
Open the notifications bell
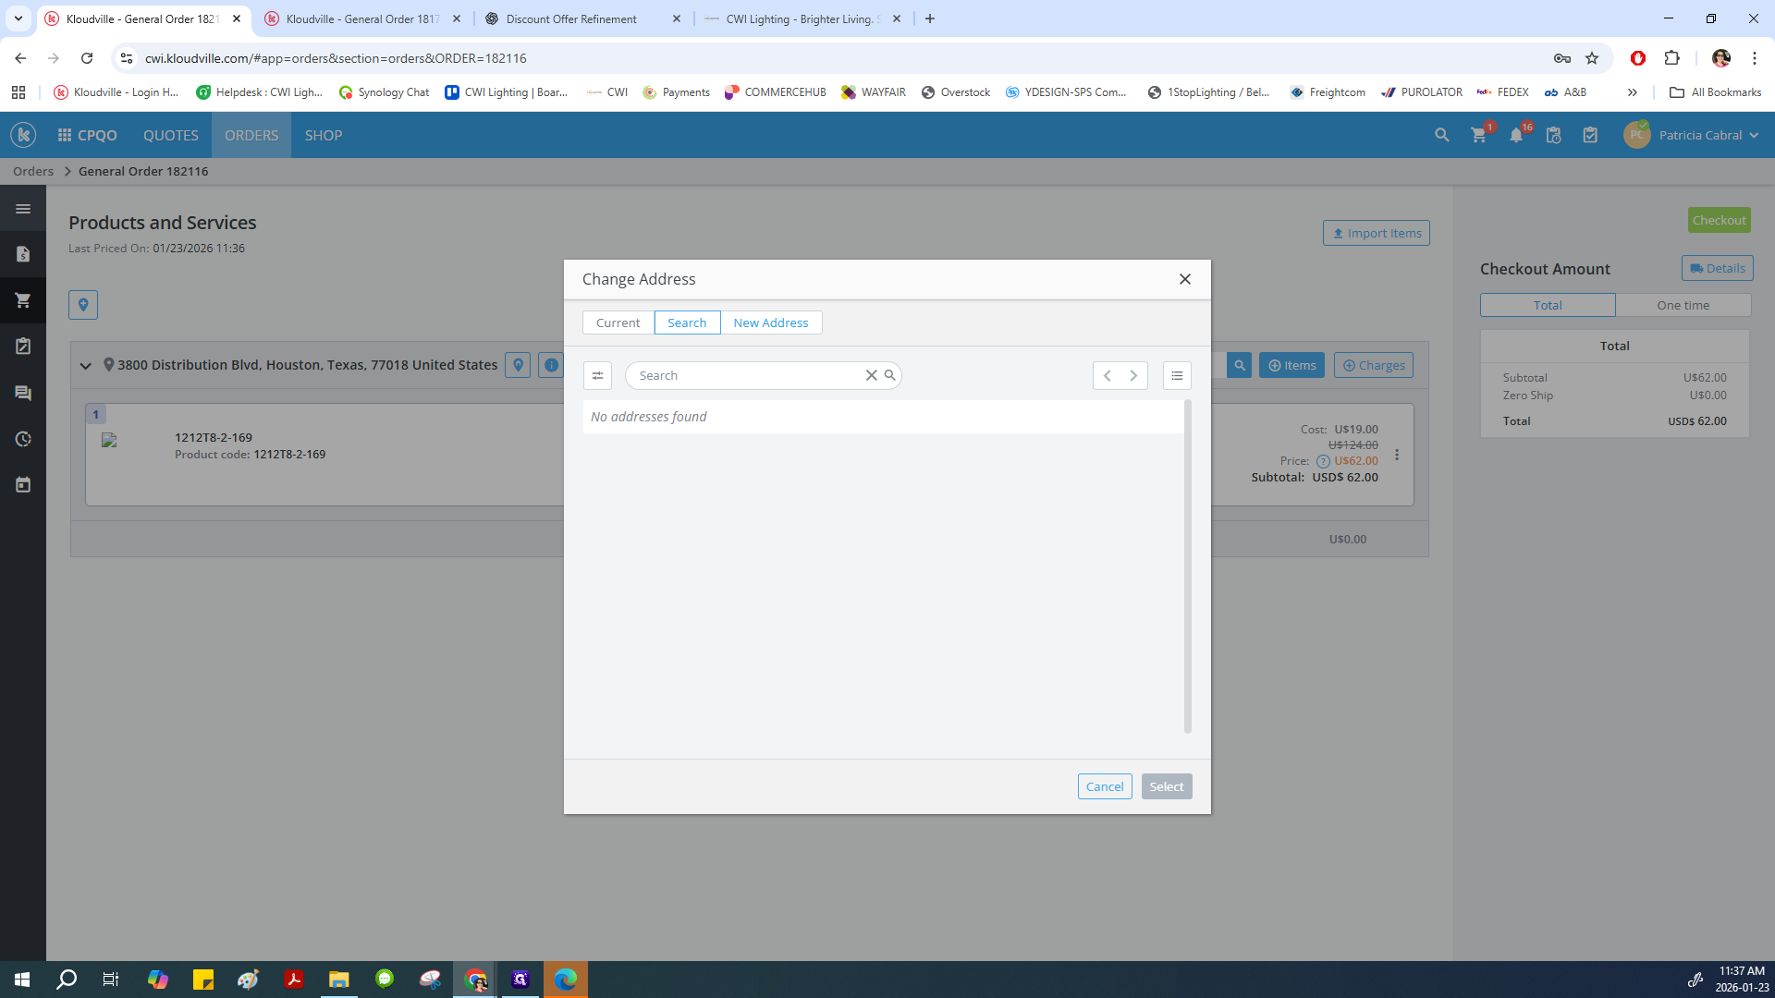[x=1516, y=135]
